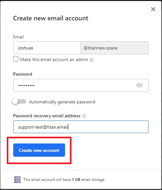
Task: Click info icon next to recovery email label
Action: click(84, 116)
